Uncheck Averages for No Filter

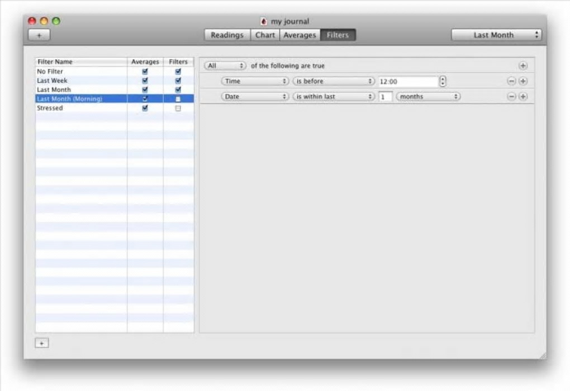coord(145,71)
